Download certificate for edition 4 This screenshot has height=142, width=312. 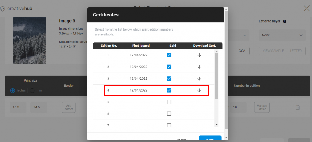pos(199,90)
